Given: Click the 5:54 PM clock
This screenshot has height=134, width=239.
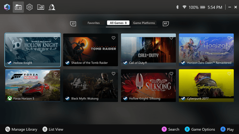Looking at the screenshot, I should tap(215, 7).
